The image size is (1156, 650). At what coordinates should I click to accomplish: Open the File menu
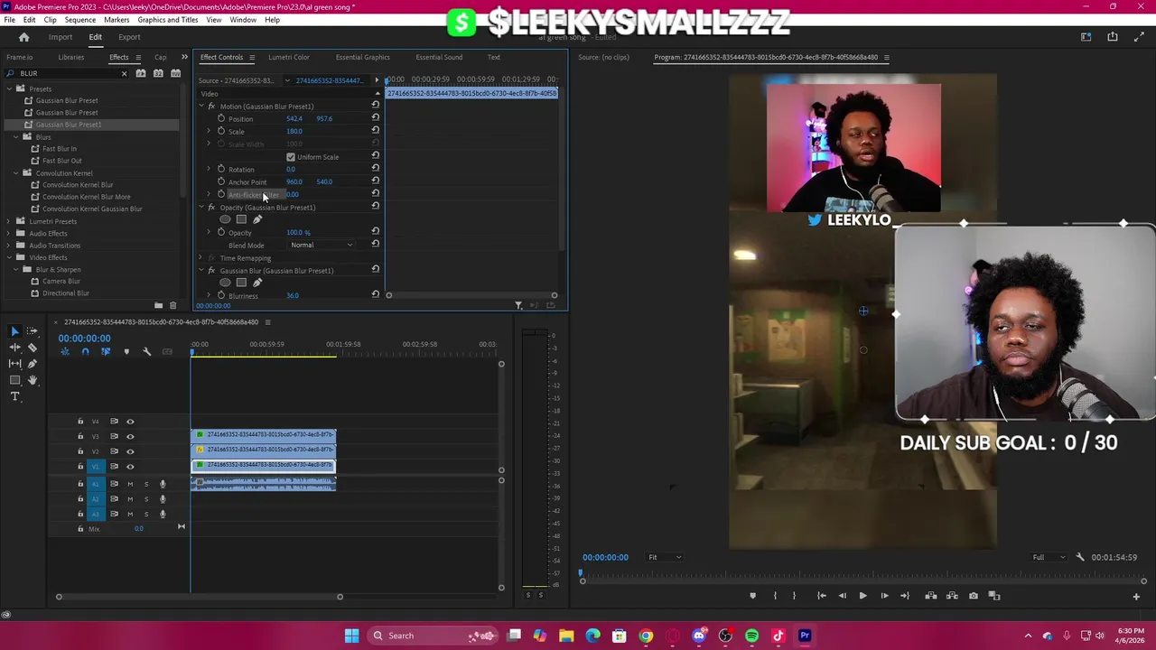click(9, 20)
